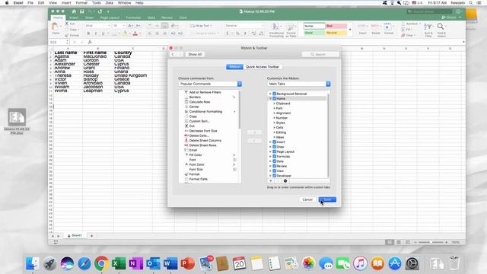Click the settings gear below the tabs list
Image resolution: width=487 pixels, height=274 pixels.
[285, 181]
